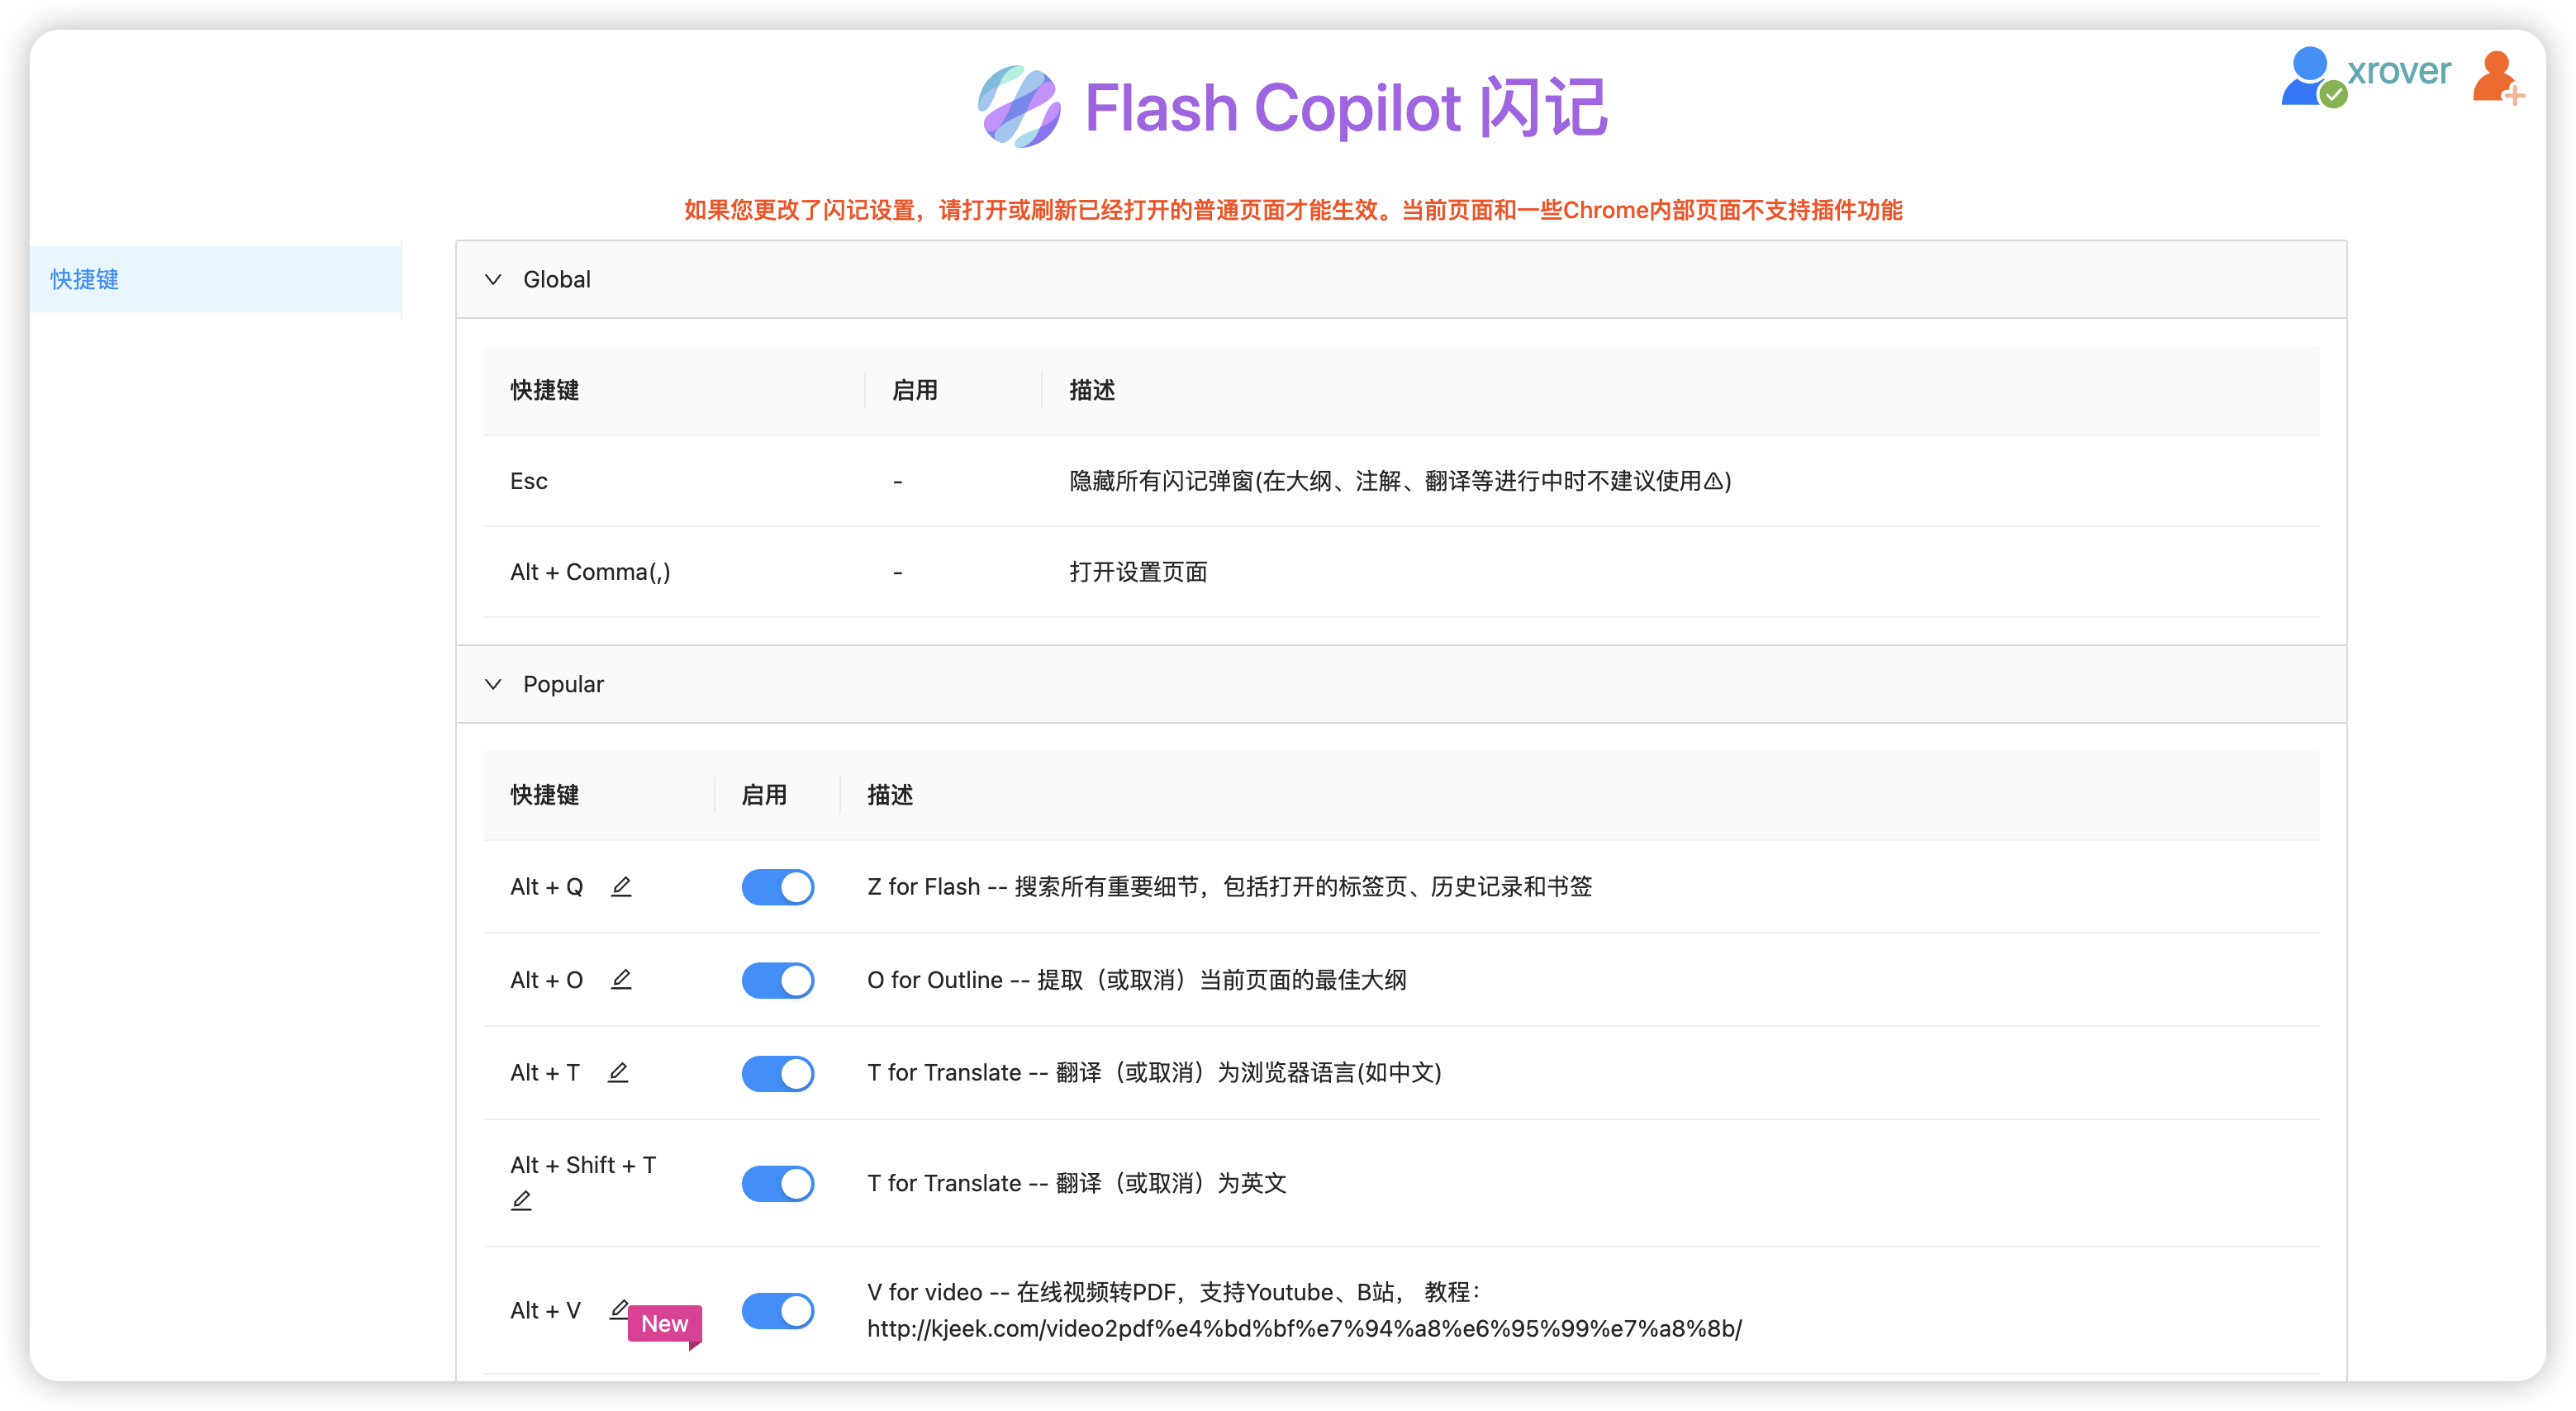Switch off the Alt + V video toggle

[x=777, y=1310]
